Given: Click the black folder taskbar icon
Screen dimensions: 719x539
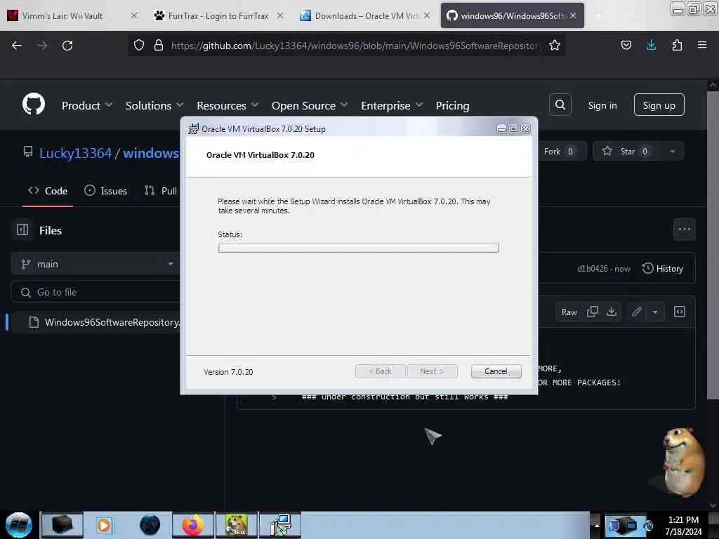Looking at the screenshot, I should coord(62,525).
